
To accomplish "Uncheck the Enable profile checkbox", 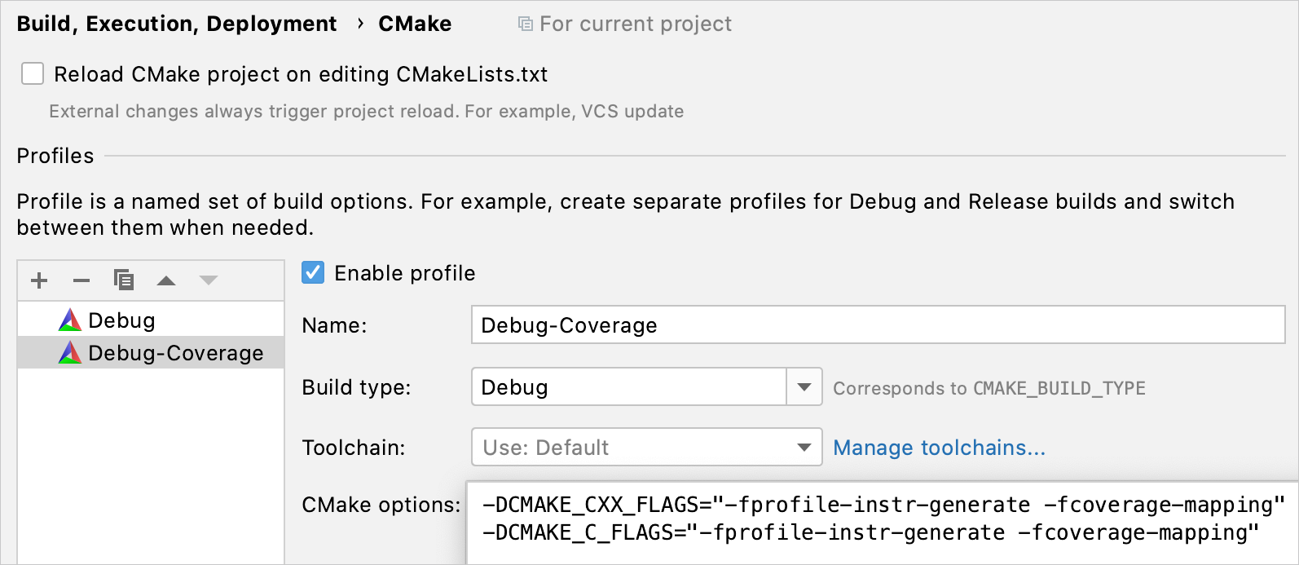I will pyautogui.click(x=313, y=272).
